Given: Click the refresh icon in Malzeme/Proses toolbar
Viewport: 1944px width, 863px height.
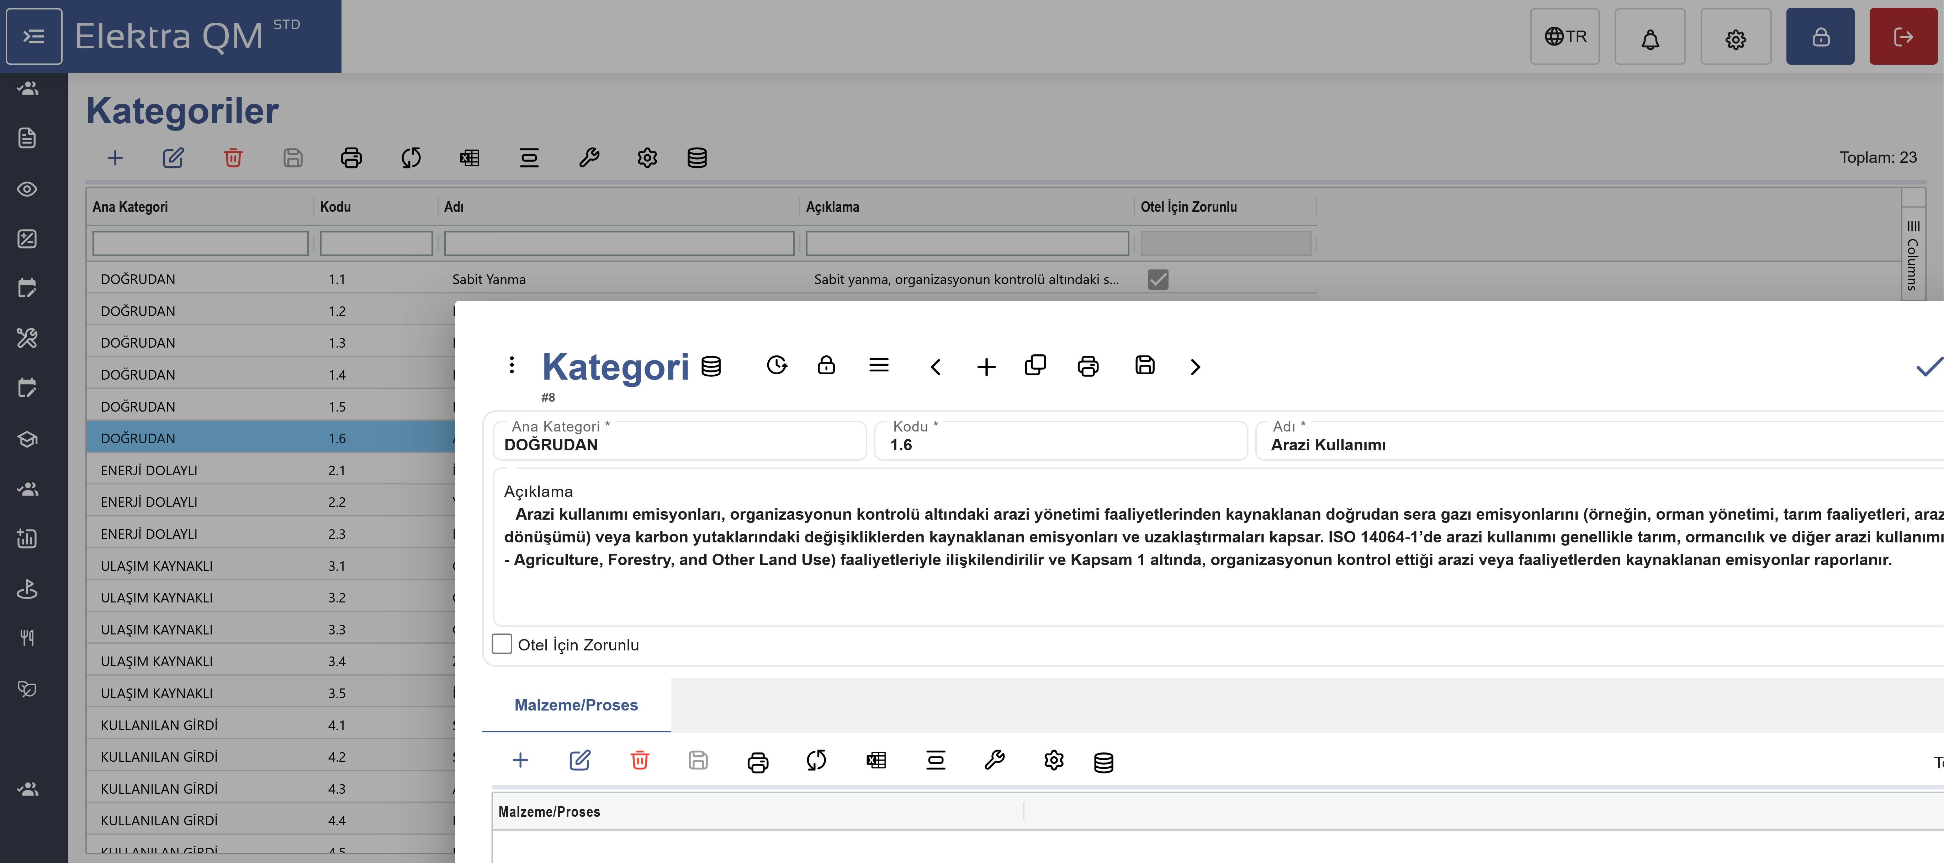Looking at the screenshot, I should [x=816, y=760].
